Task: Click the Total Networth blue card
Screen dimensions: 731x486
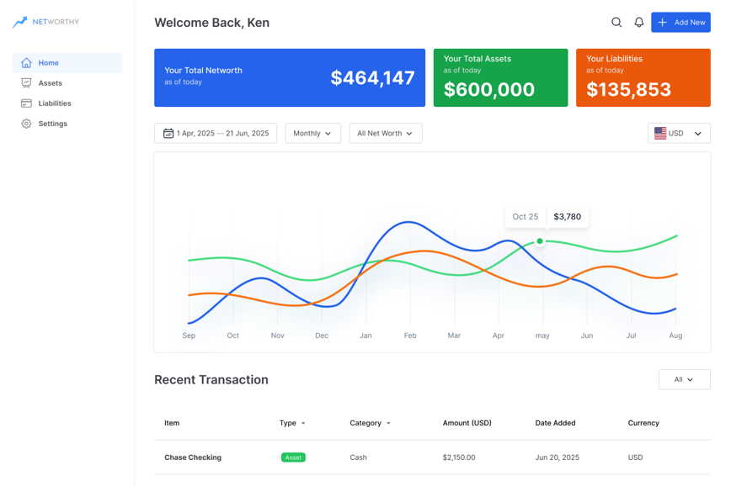Action: 289,77
